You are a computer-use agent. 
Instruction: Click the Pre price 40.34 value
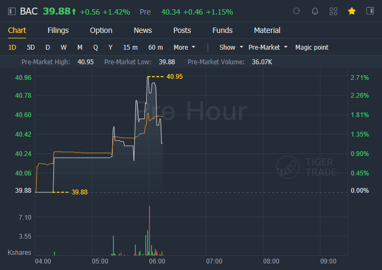pyautogui.click(x=171, y=12)
